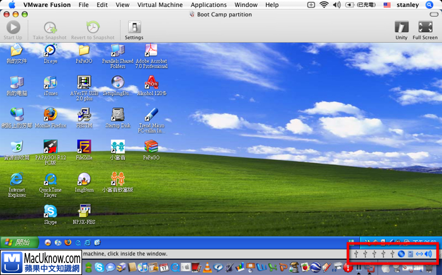Enter Unity mode from the toolbar
Image resolution: width=442 pixels, height=275 pixels.
401,30
